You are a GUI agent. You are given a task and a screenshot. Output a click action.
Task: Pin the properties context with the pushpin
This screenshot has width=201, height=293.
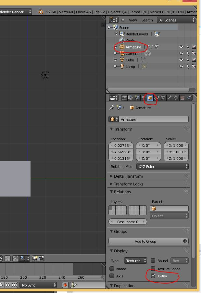click(111, 108)
